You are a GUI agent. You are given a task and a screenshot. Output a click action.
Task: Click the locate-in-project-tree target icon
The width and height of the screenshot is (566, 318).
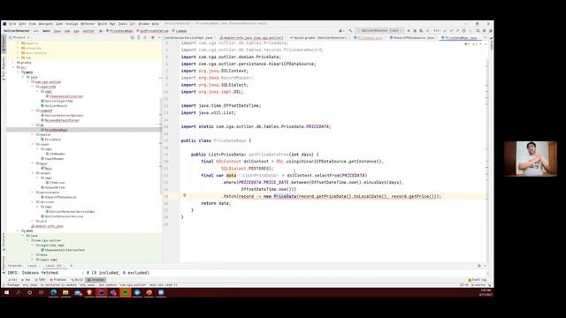point(133,37)
